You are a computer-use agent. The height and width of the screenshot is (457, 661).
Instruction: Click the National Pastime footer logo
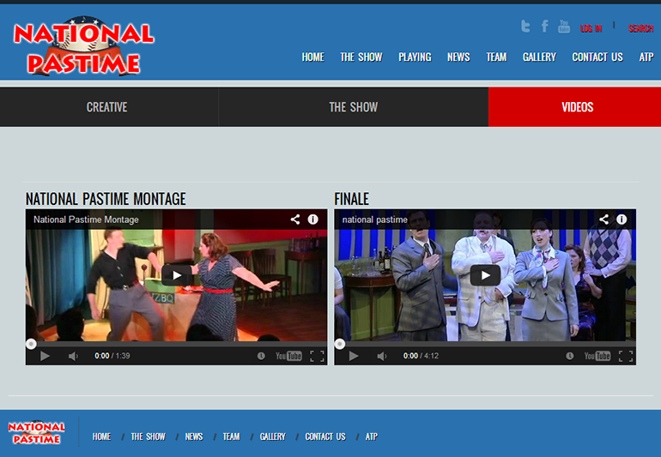pos(37,433)
